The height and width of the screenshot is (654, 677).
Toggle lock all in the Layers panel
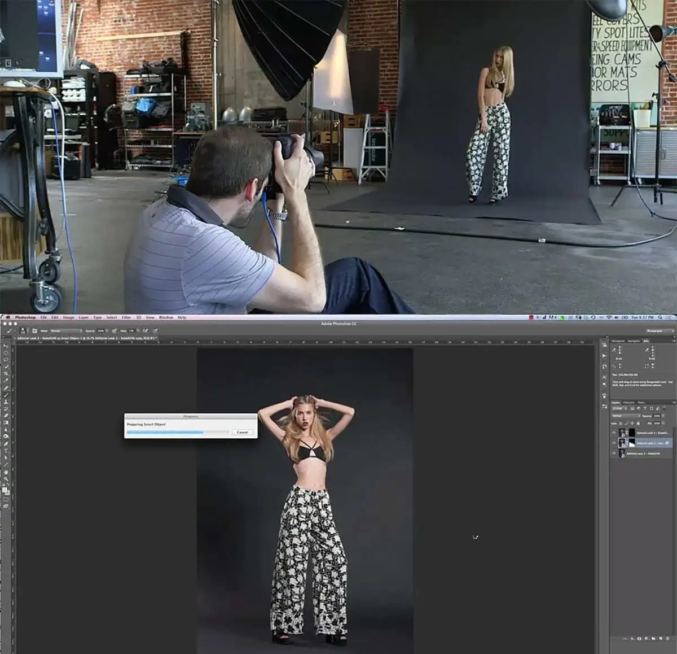click(638, 422)
